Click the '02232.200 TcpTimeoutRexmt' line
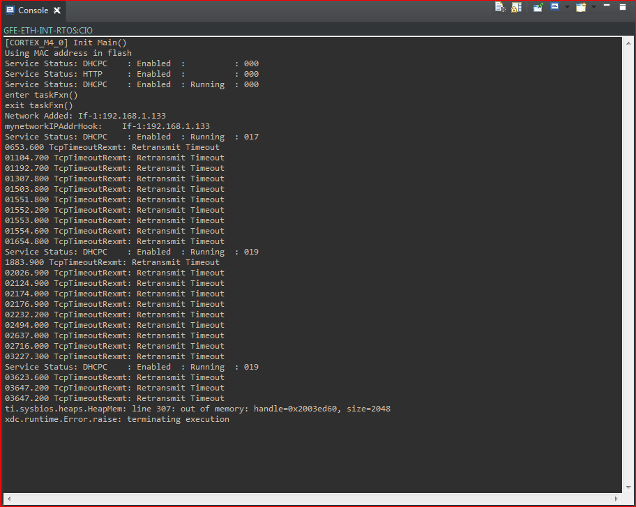Viewport: 636px width, 507px height. click(x=114, y=315)
